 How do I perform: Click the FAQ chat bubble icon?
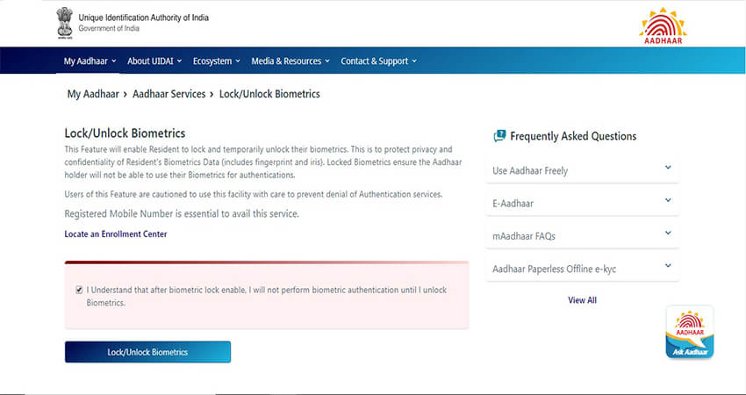(499, 136)
